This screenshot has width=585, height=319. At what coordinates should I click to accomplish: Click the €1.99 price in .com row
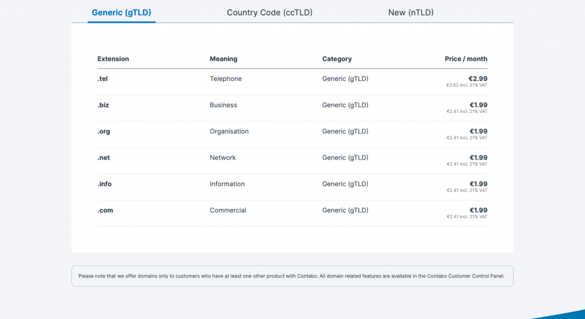pyautogui.click(x=478, y=210)
